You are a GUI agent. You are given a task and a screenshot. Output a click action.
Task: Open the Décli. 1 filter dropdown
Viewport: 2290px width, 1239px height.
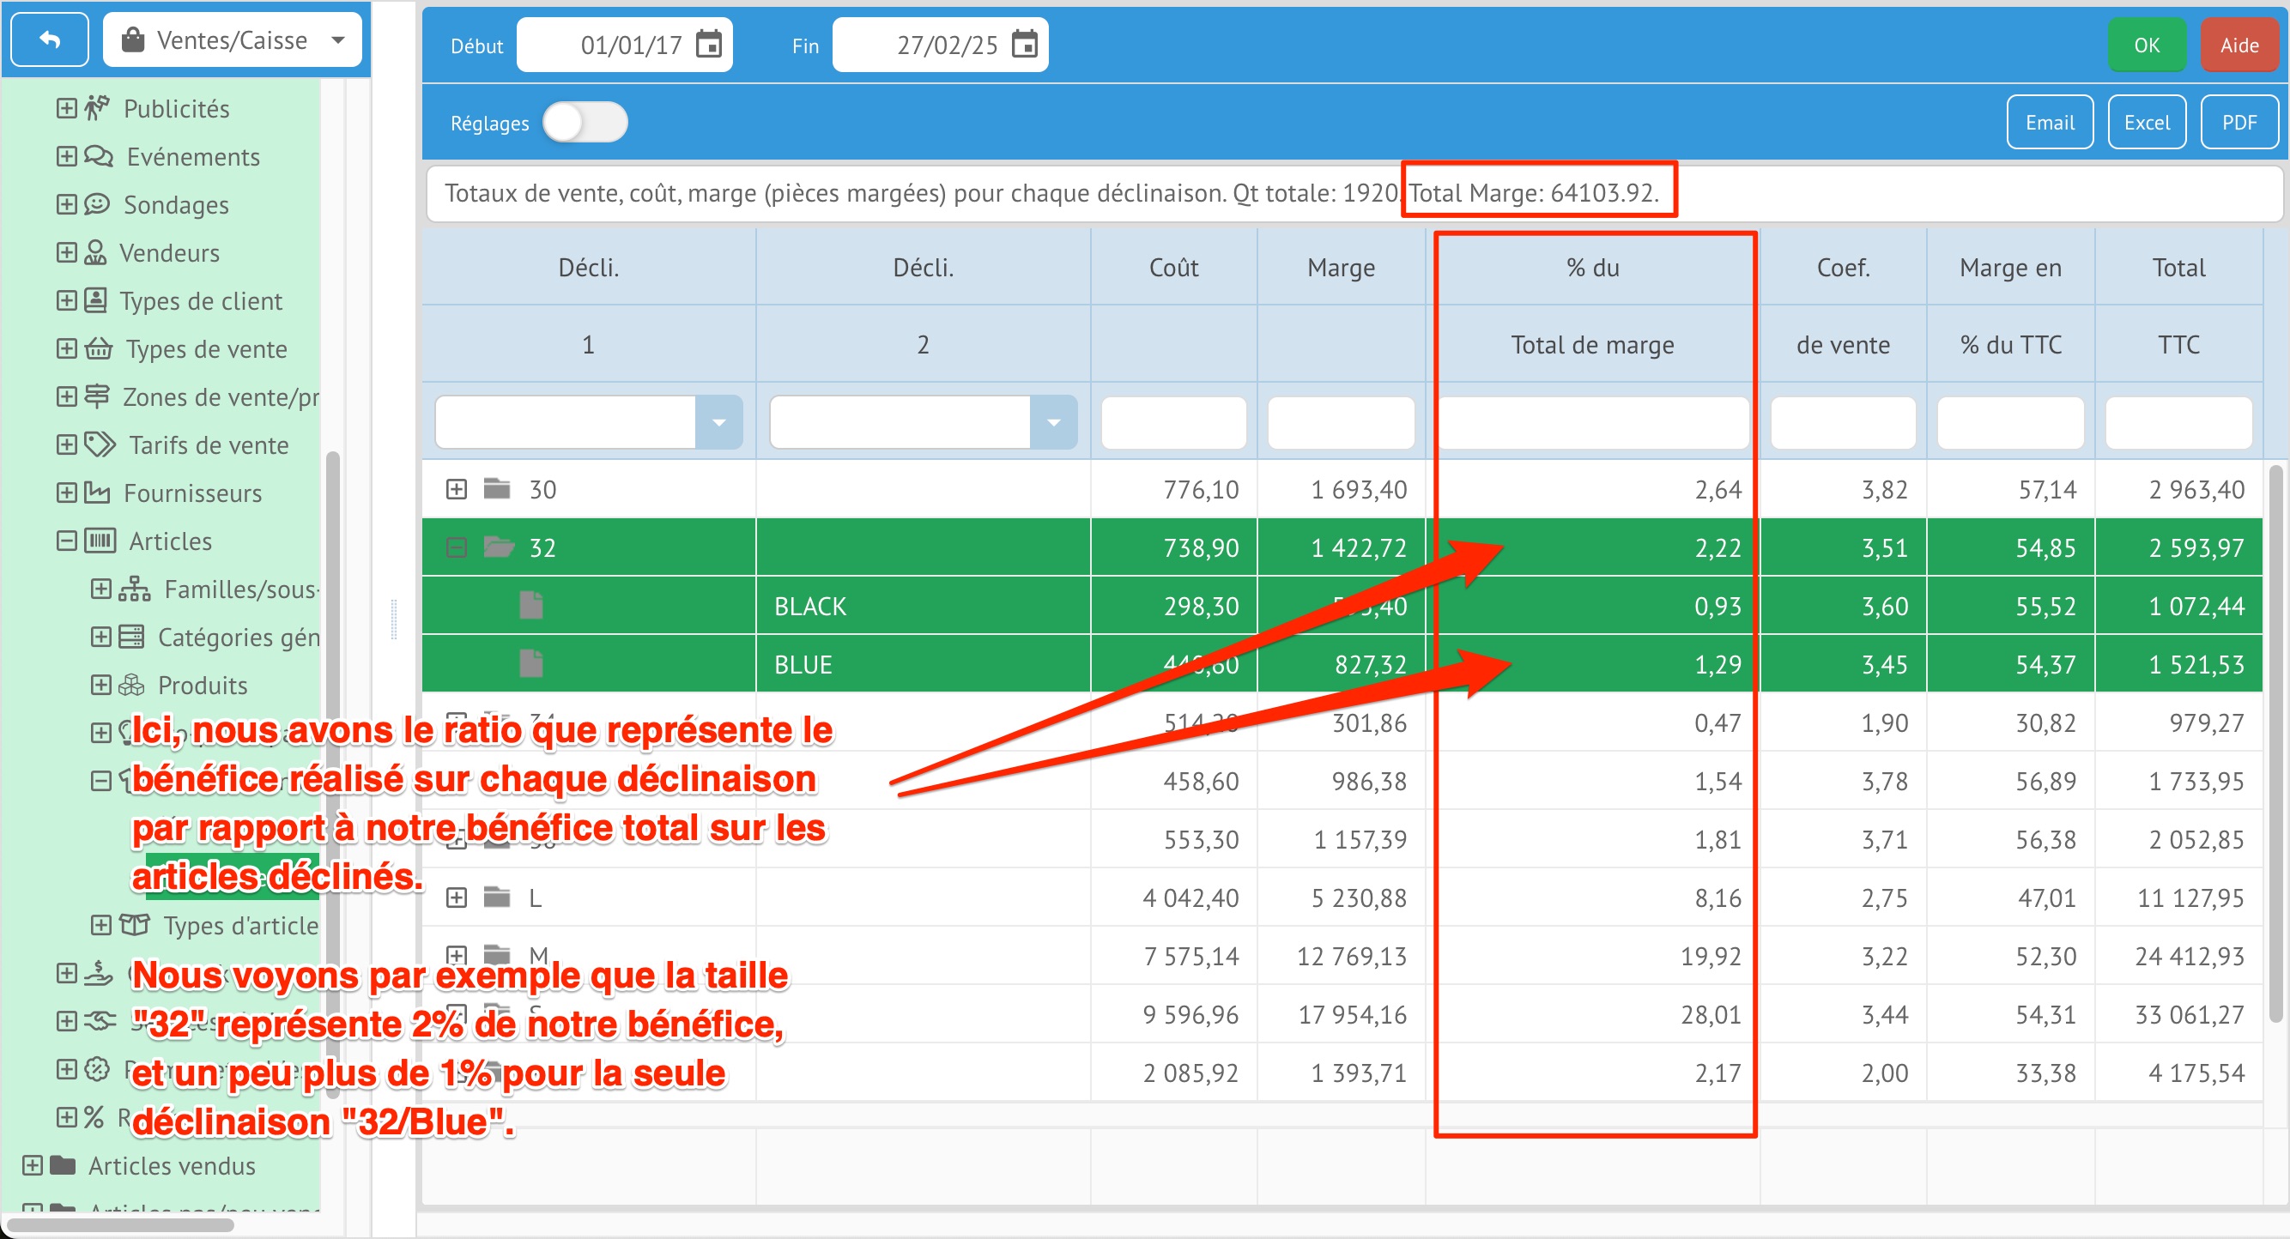718,423
